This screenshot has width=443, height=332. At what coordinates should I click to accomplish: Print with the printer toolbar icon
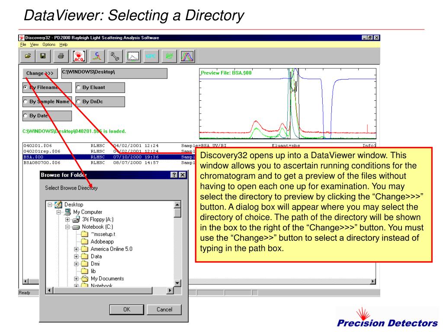[61, 56]
